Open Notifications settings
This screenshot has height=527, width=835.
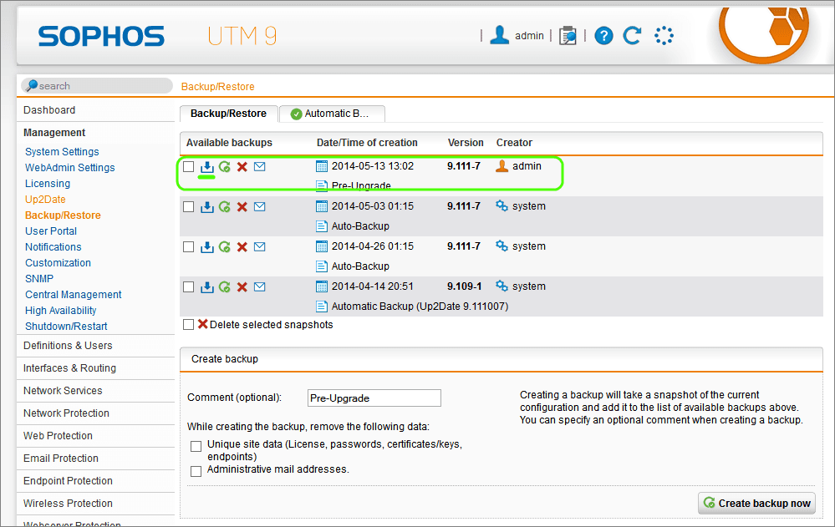(53, 247)
